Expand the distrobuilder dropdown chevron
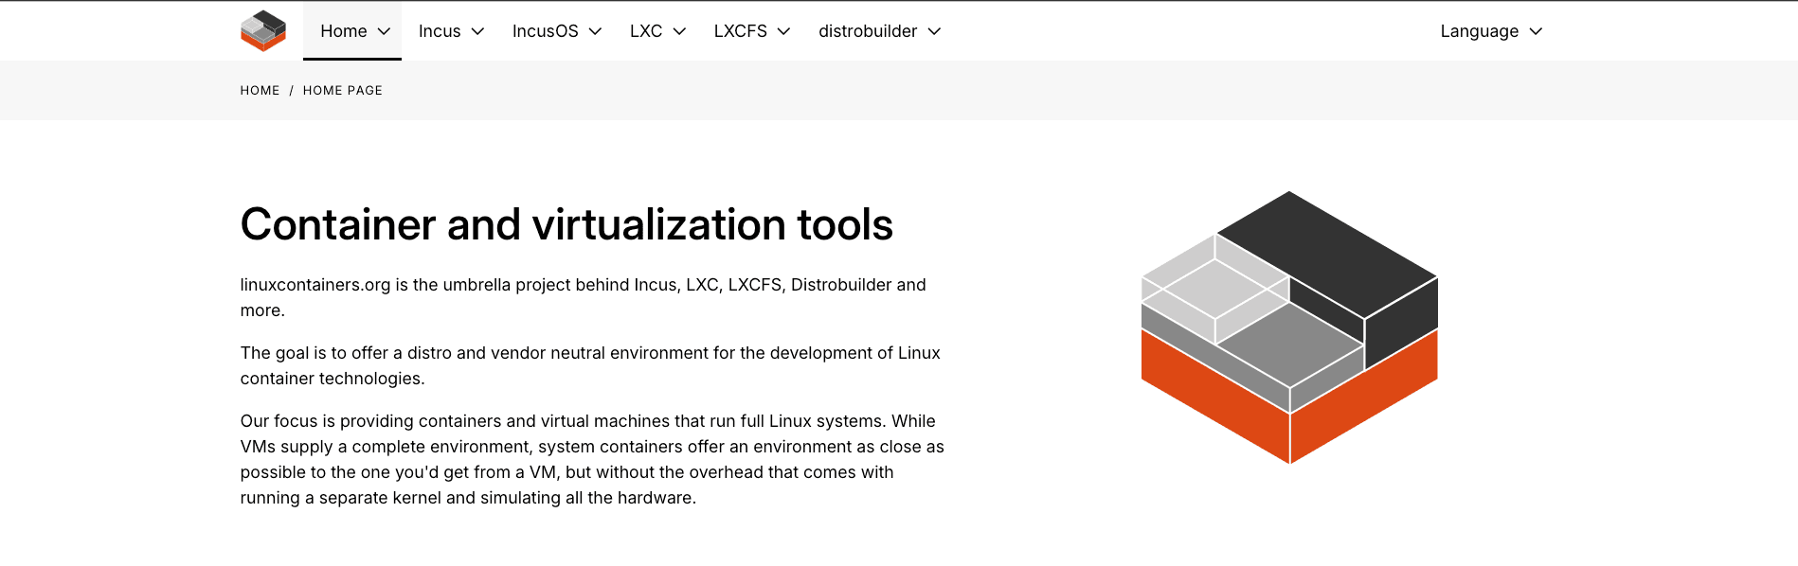1798x566 pixels. 934,31
